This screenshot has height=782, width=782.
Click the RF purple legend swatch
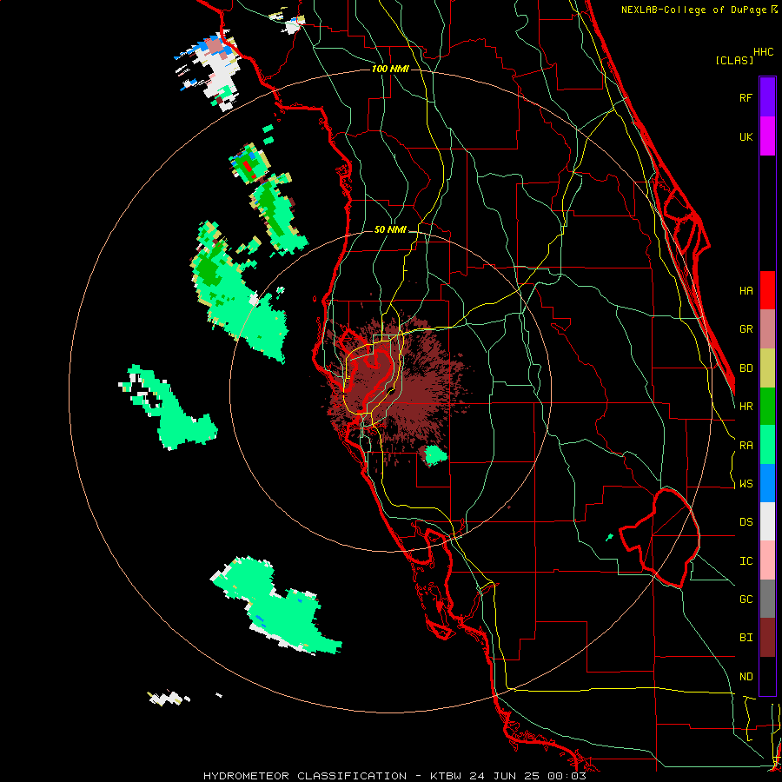point(767,97)
